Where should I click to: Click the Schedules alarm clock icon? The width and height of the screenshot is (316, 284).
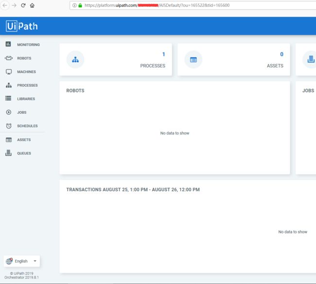coord(9,126)
